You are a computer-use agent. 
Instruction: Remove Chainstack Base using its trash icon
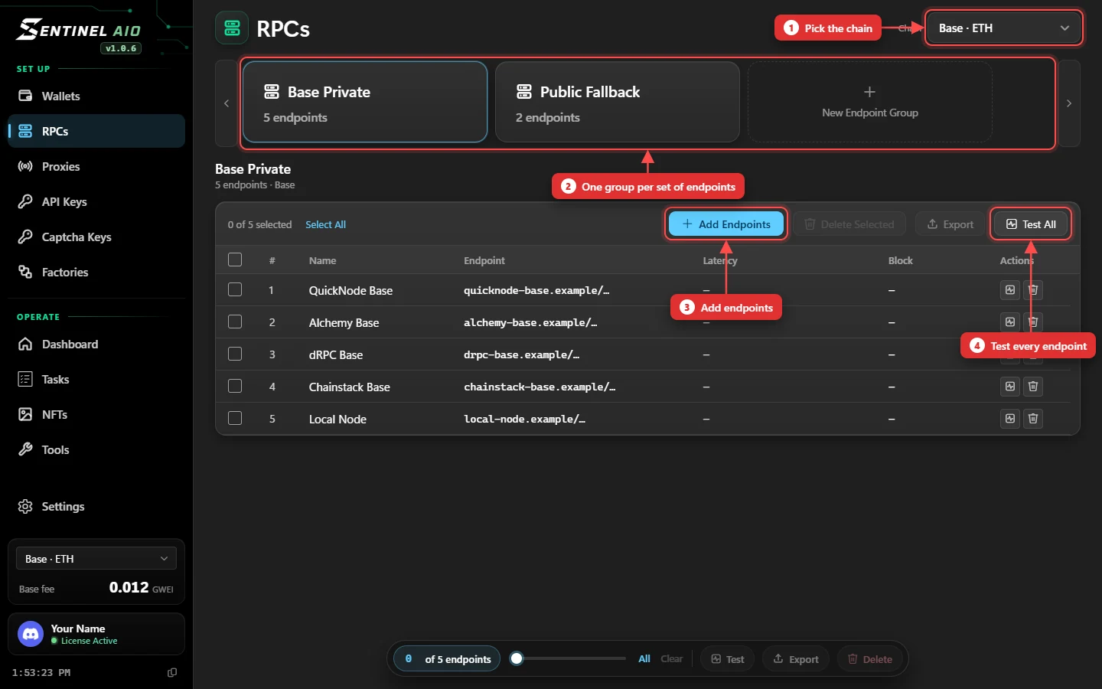[x=1033, y=387]
